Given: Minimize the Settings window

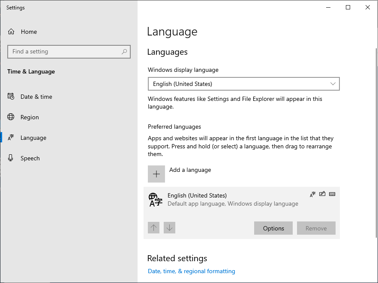Looking at the screenshot, I should tap(328, 7).
